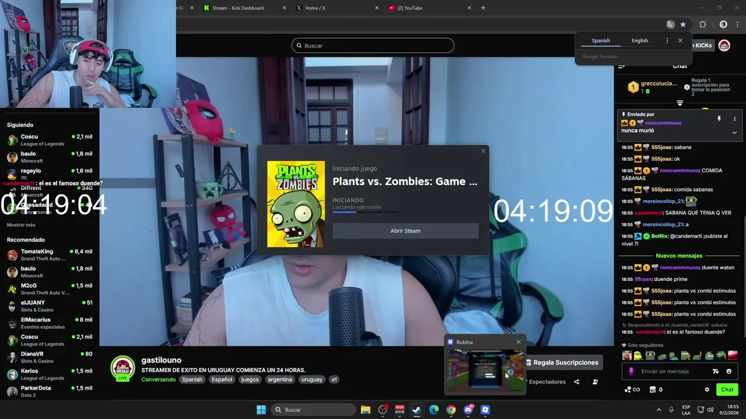Open Google Translate popup options menu
The image size is (746, 419).
(667, 41)
